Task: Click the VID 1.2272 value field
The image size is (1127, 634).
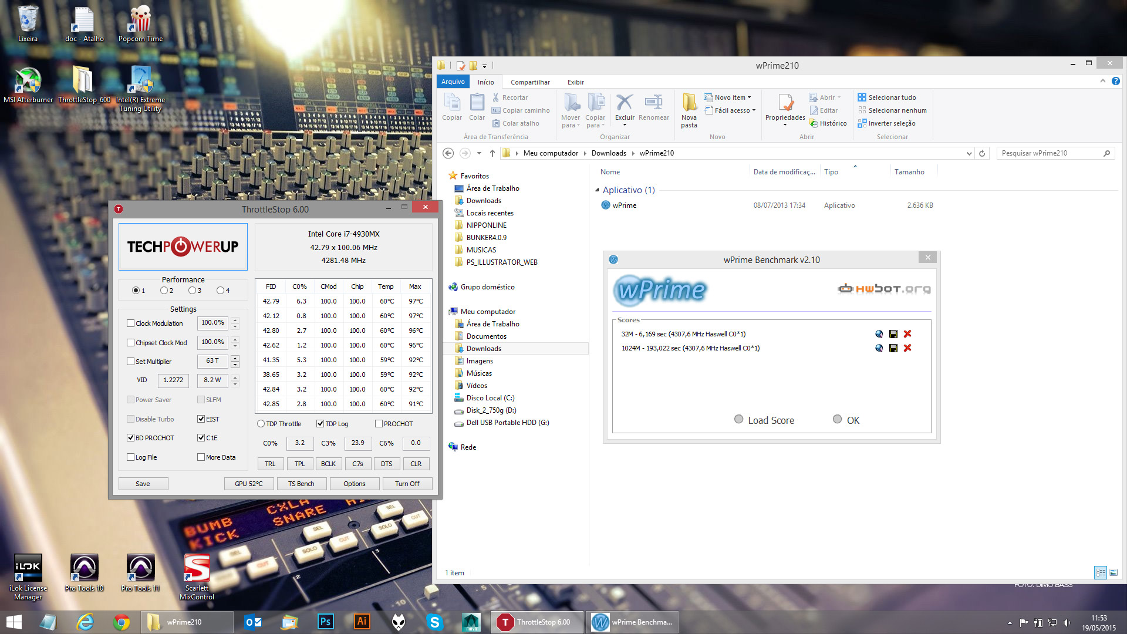Action: [x=173, y=380]
